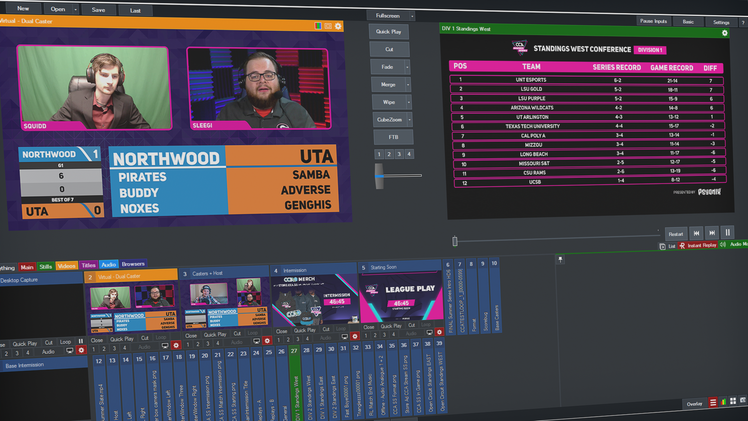Toggle Audio on input 3 Casters + Host
The height and width of the screenshot is (421, 748).
236,342
